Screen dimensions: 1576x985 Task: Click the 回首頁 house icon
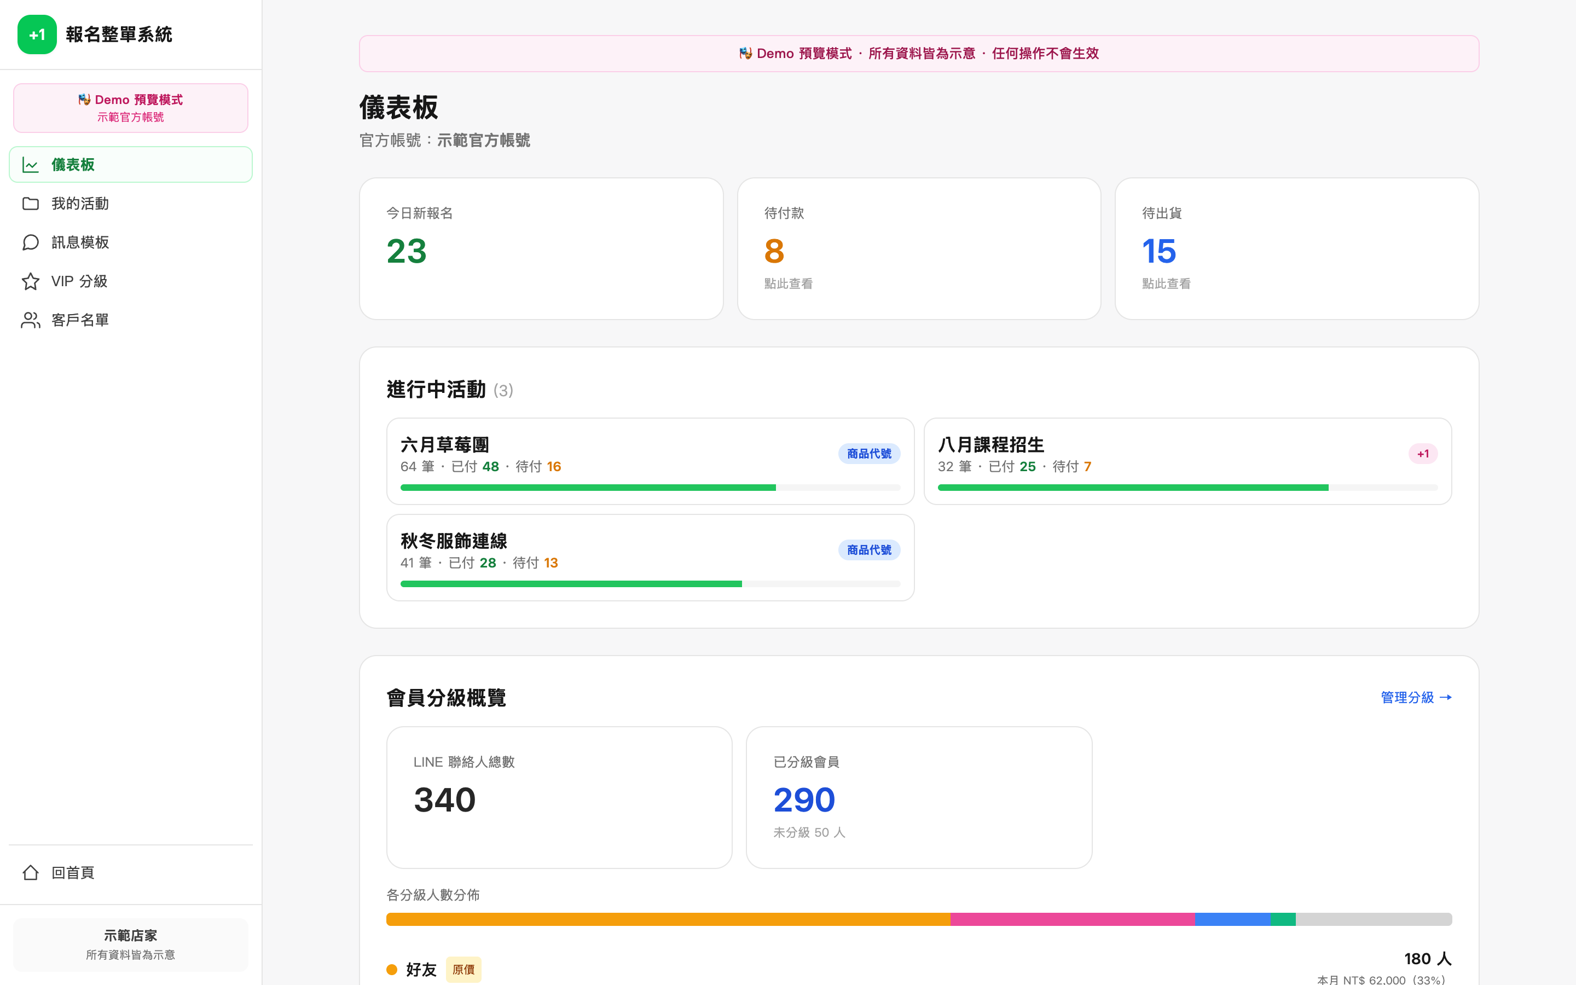pos(31,872)
